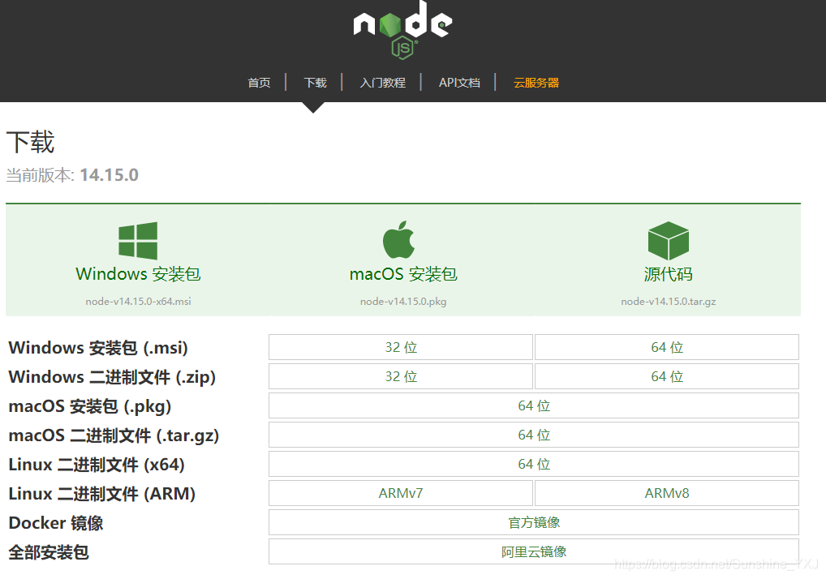Click the Windows 安装包 (.msi) row label

tap(98, 348)
